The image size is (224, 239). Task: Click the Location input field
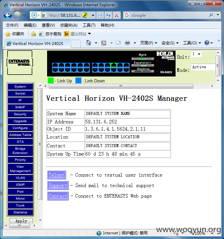point(127,137)
